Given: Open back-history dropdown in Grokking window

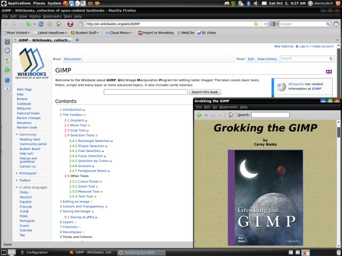Looking at the screenshot, I should click(x=206, y=115).
